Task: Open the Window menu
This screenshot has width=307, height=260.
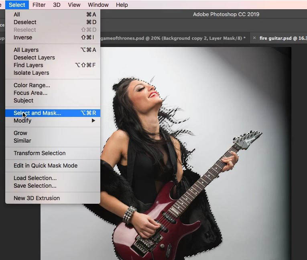Action: click(98, 5)
